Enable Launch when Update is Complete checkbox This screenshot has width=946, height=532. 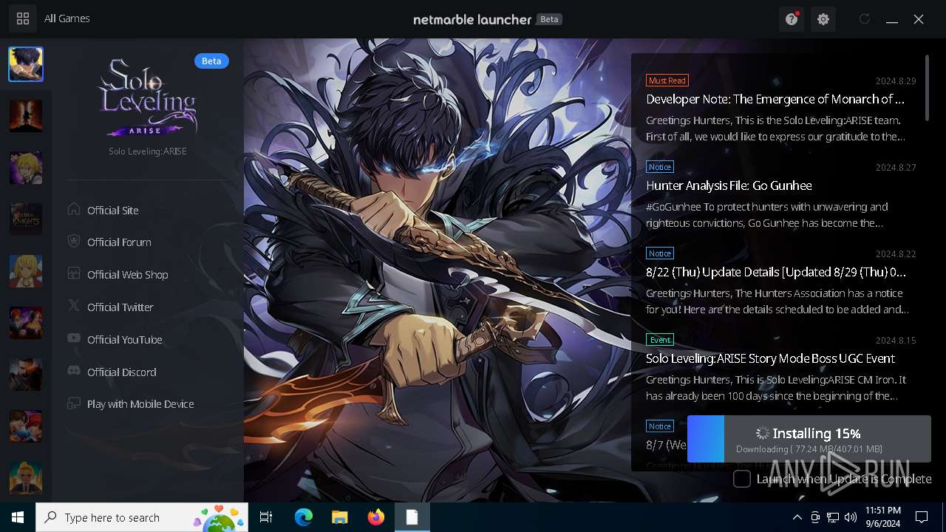741,479
